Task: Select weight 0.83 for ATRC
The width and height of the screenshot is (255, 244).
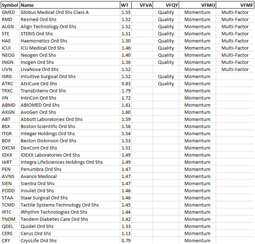Action: tap(126, 84)
